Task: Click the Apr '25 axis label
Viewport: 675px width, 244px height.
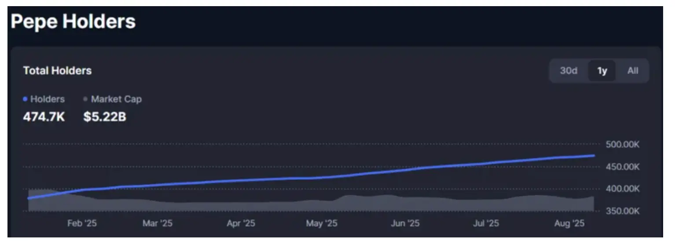Action: 241,224
